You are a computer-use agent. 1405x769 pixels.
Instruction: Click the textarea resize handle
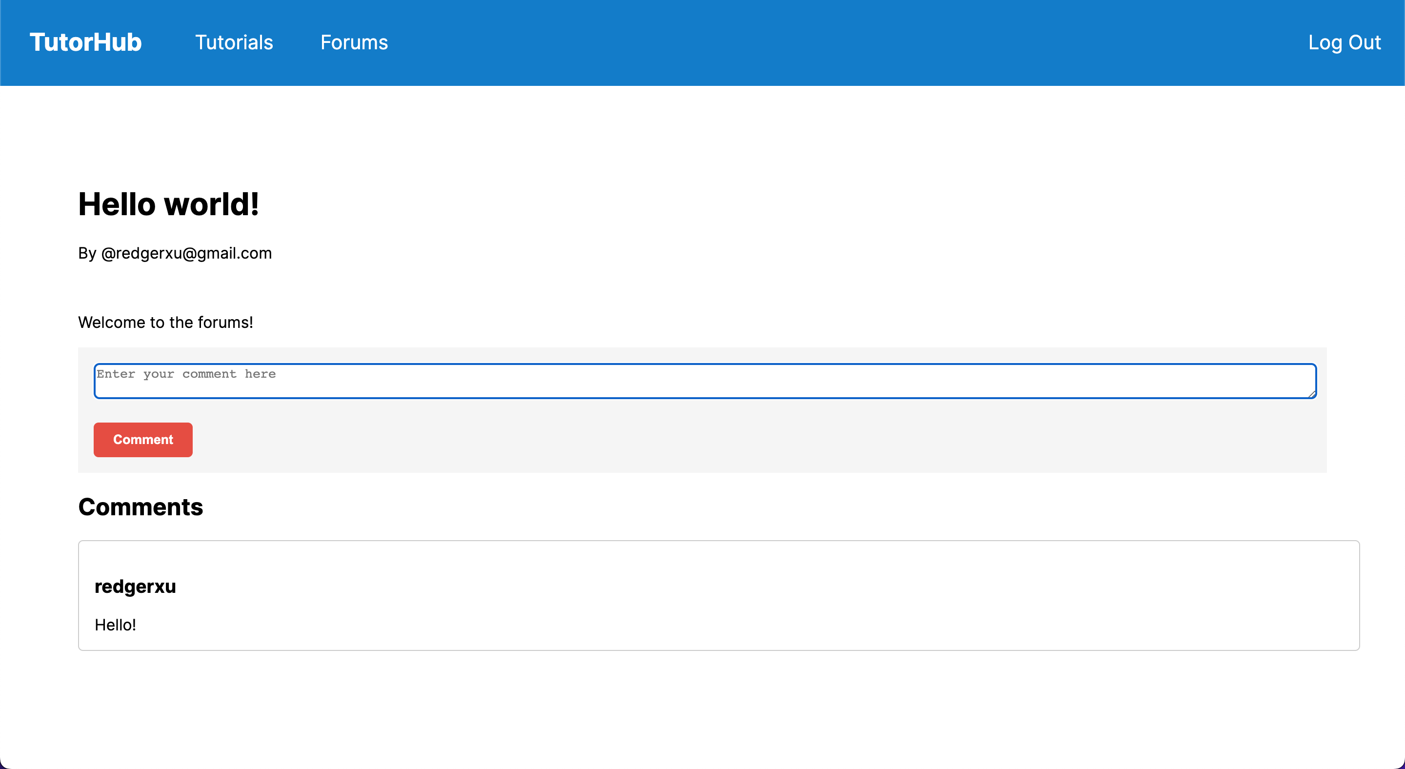[x=1312, y=393]
